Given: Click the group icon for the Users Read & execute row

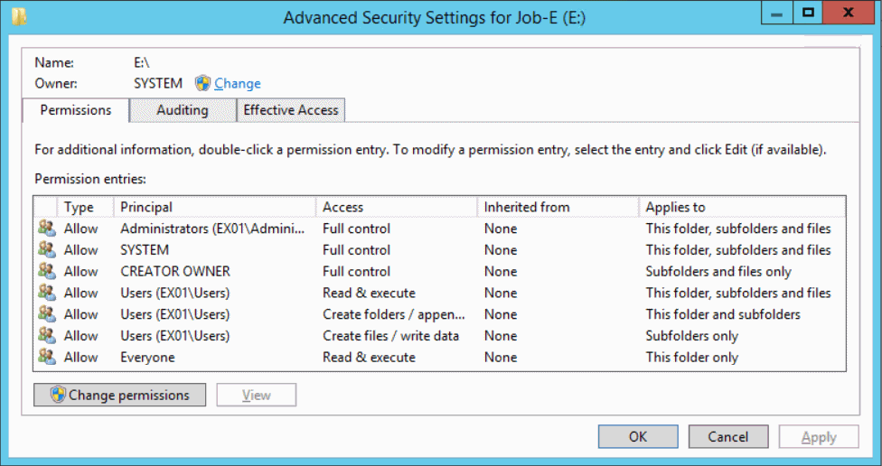Looking at the screenshot, I should point(47,293).
